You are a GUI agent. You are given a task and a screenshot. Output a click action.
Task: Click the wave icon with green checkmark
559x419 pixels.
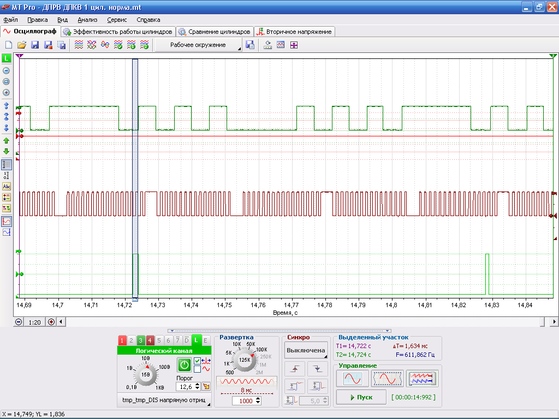coord(118,45)
